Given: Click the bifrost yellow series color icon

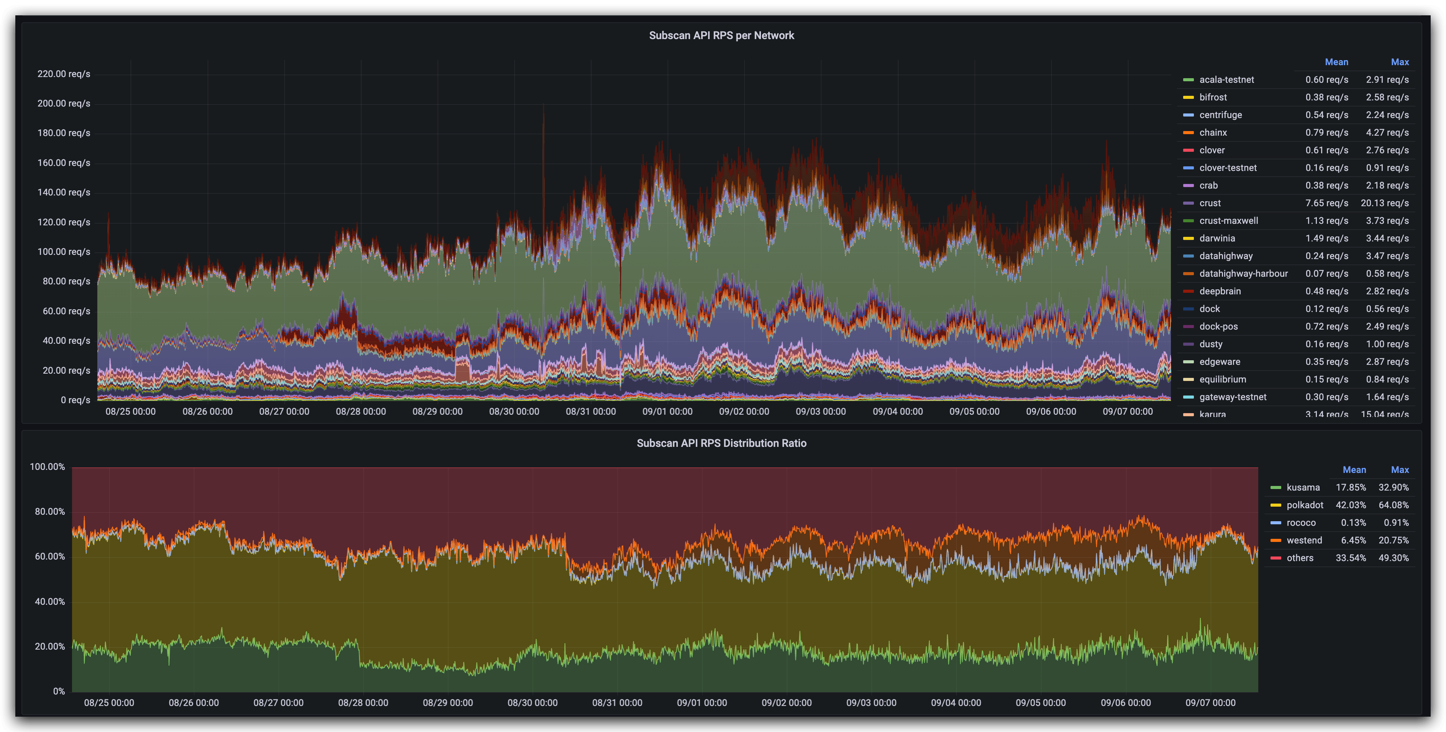Looking at the screenshot, I should tap(1188, 98).
